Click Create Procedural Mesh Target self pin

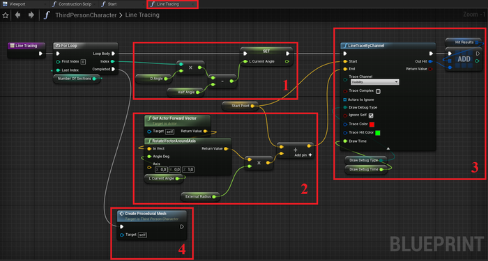click(x=122, y=235)
